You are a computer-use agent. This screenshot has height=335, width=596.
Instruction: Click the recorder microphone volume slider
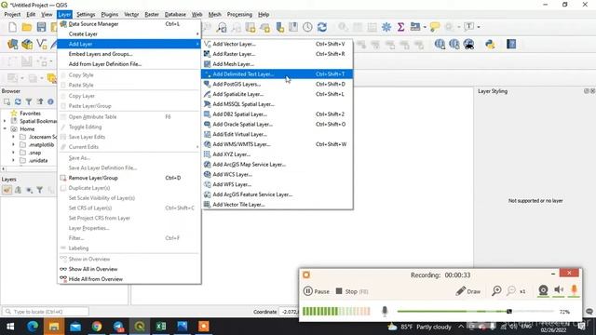475,312
